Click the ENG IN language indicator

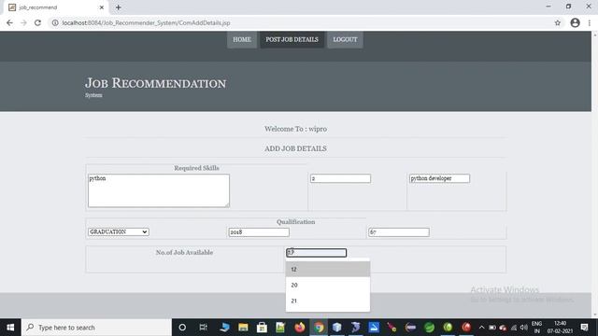536,328
